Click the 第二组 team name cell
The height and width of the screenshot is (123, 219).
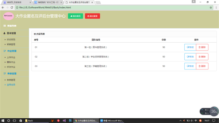point(96,57)
